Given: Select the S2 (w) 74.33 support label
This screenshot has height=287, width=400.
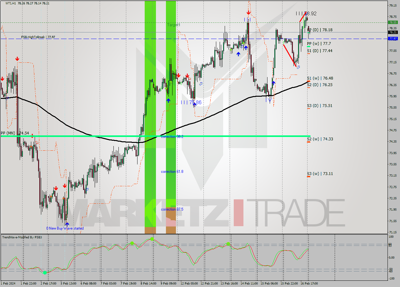Looking at the screenshot, I should click(x=320, y=139).
